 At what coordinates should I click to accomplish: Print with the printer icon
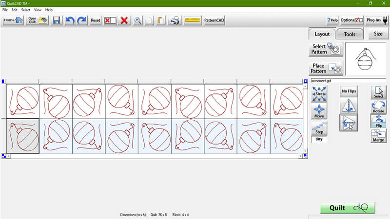175,20
